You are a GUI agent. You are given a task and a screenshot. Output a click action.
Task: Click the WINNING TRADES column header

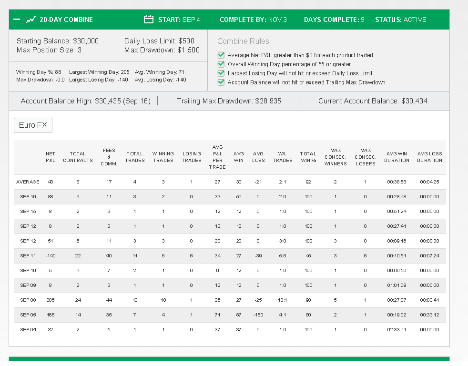[163, 157]
